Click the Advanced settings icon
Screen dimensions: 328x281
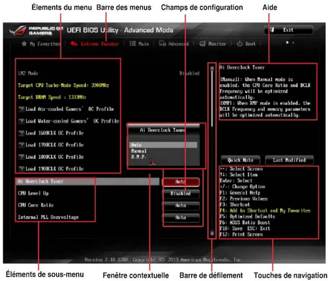[x=162, y=43]
